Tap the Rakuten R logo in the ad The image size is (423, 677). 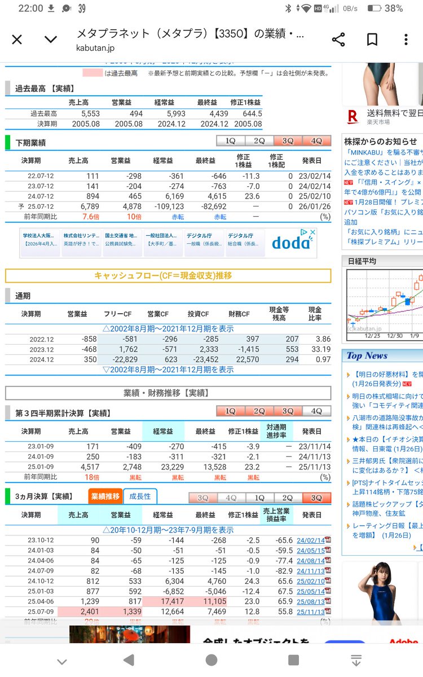pyautogui.click(x=352, y=117)
